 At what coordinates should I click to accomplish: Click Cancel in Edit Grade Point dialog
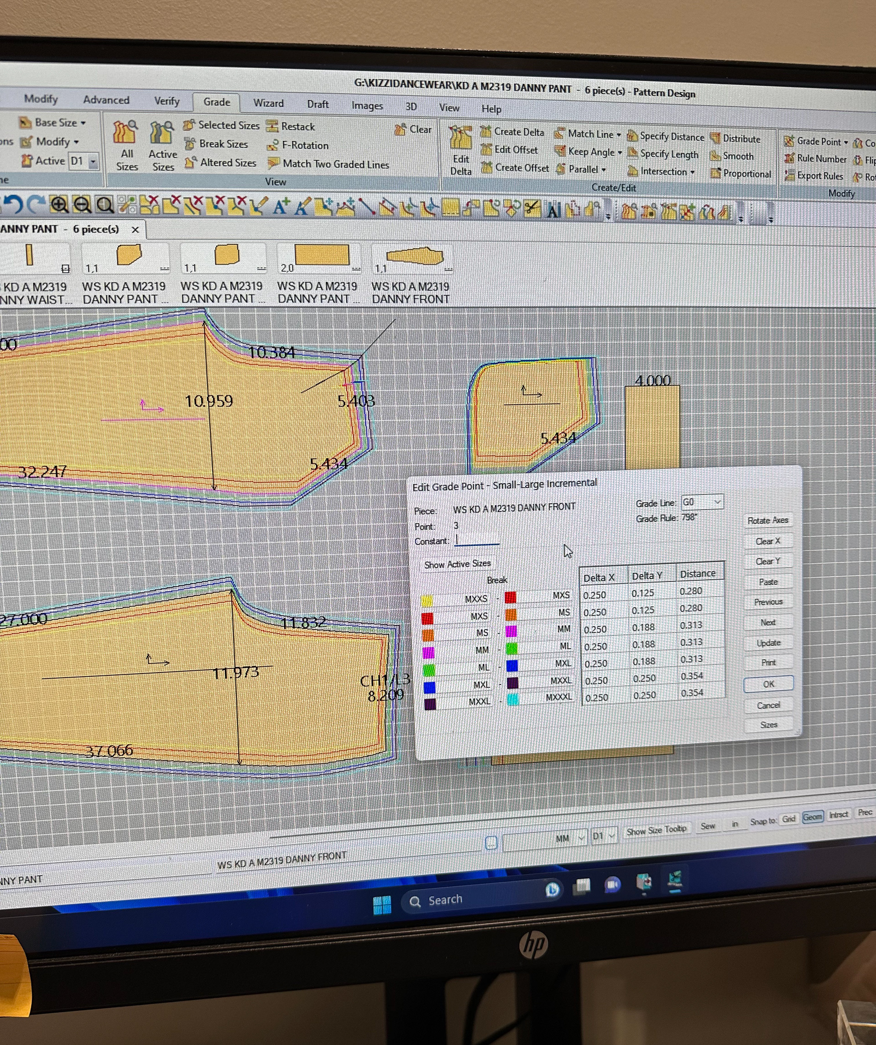768,705
